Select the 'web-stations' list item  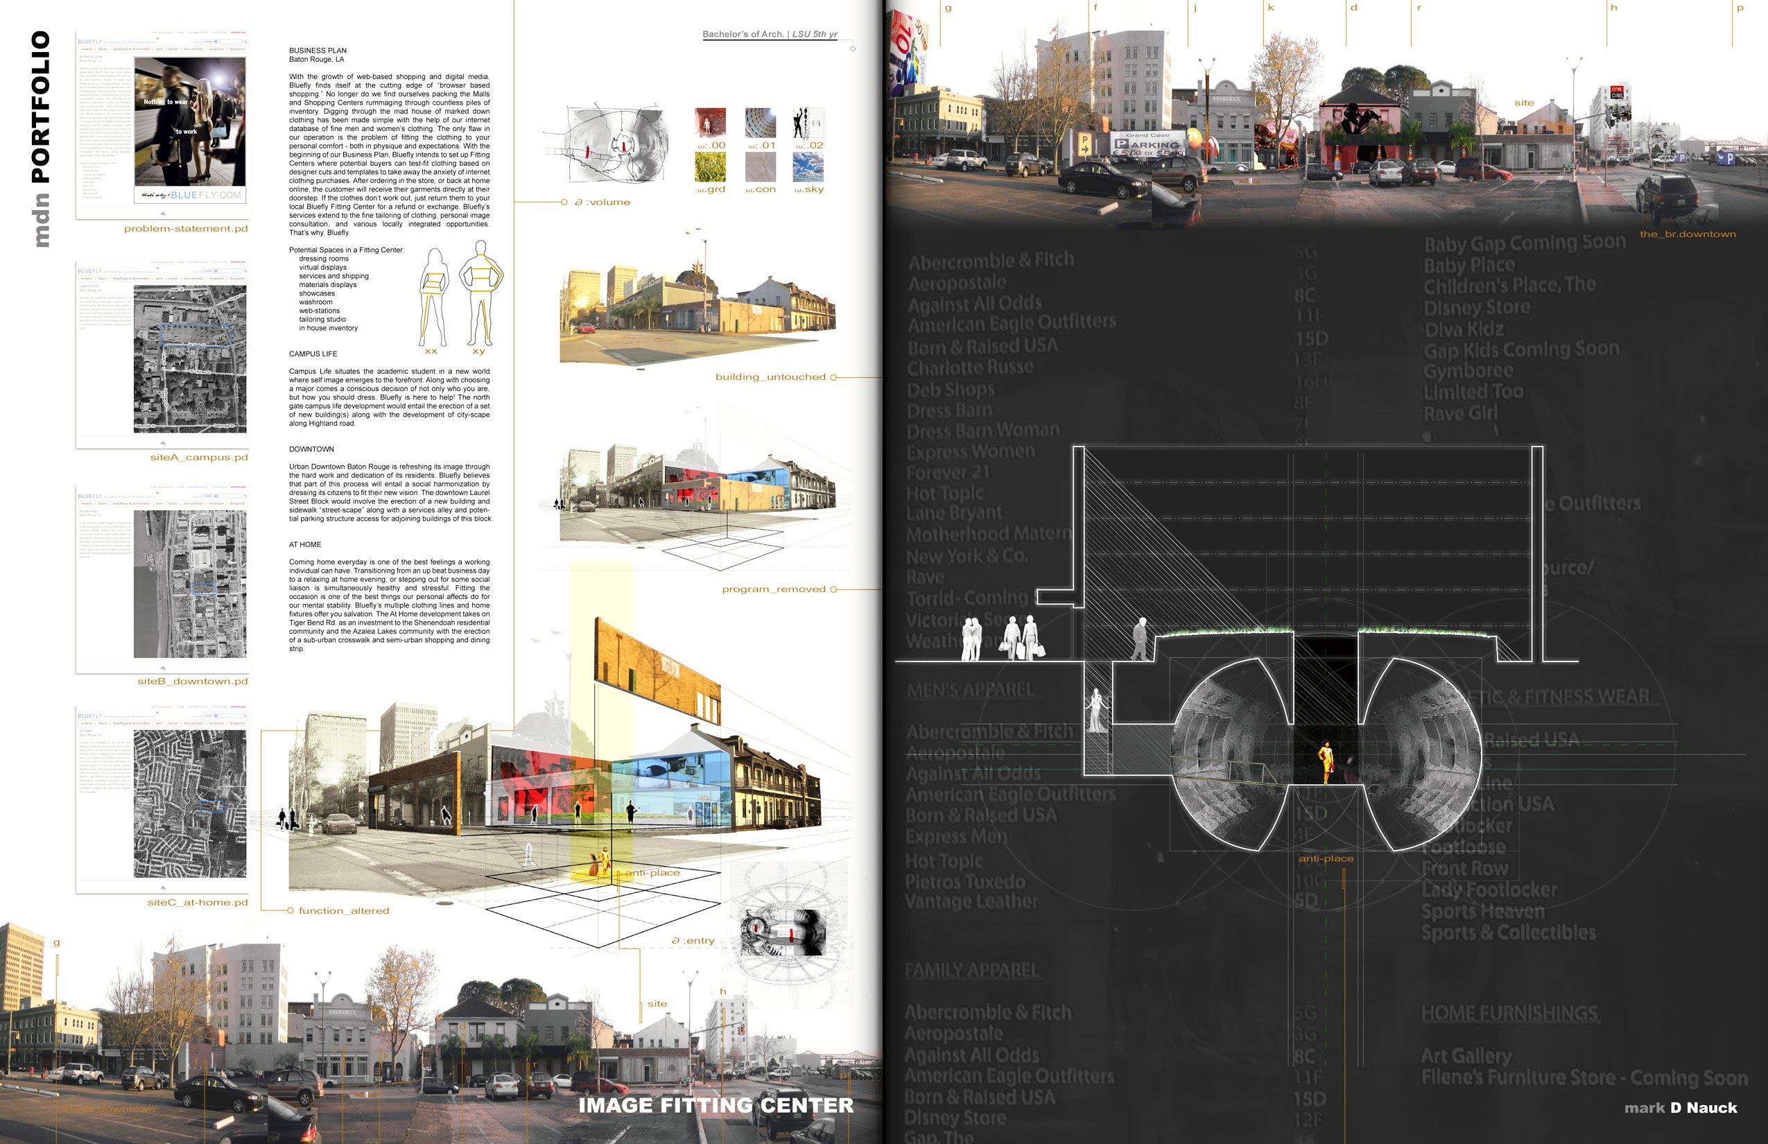click(x=320, y=311)
